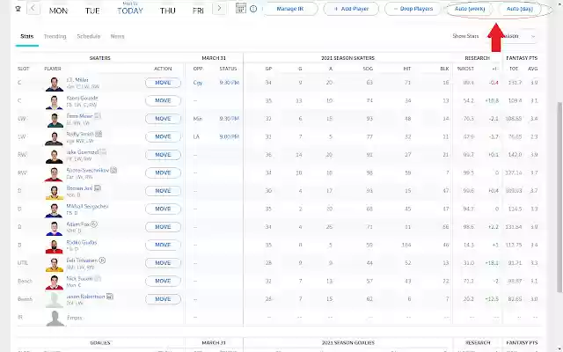Click Radko Gudas's headshot photo

pos(55,246)
